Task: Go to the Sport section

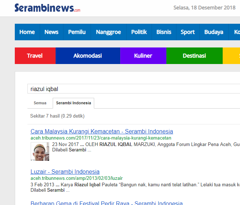Action: (x=188, y=32)
